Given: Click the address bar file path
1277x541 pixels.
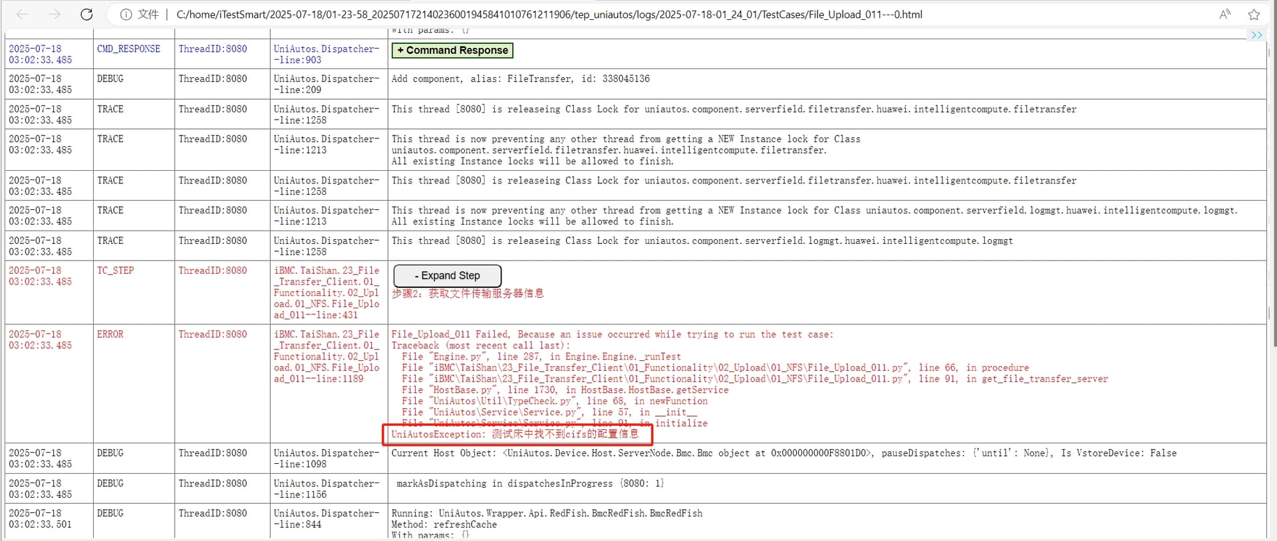Looking at the screenshot, I should point(549,14).
